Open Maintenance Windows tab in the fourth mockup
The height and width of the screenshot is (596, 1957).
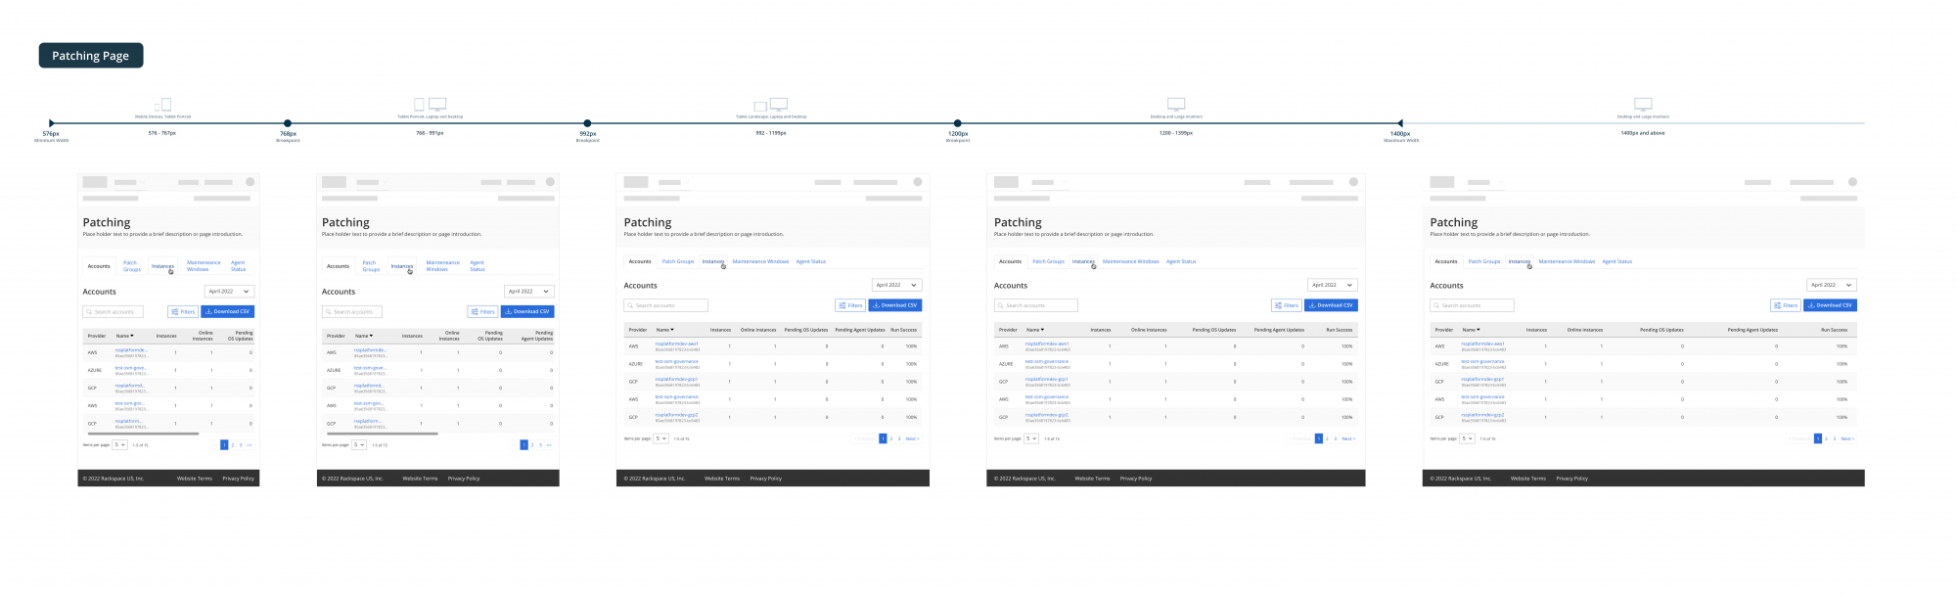1130,261
